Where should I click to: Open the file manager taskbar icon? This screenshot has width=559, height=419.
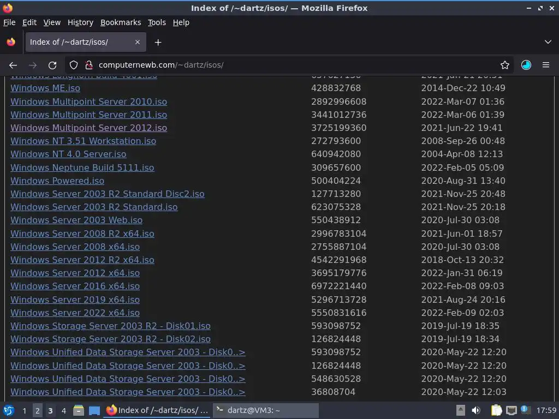tap(79, 410)
